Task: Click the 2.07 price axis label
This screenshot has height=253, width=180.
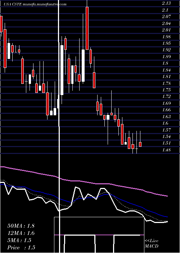Action: [x=166, y=17]
